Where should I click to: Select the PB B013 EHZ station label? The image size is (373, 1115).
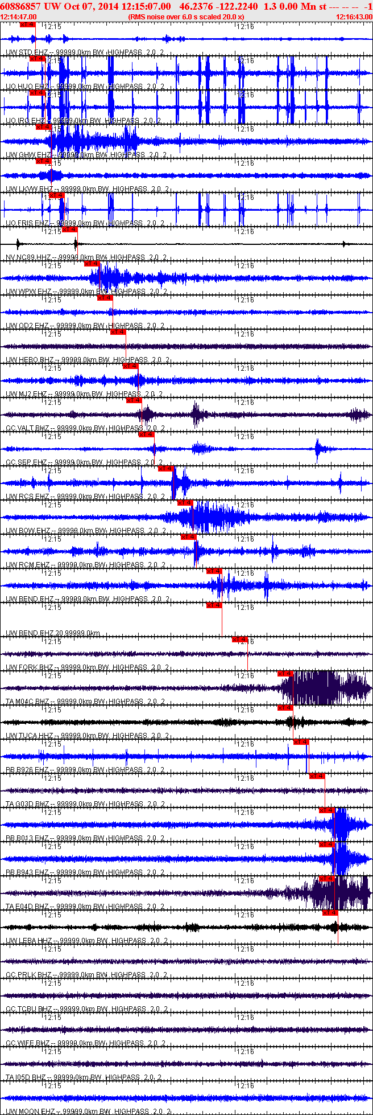pyautogui.click(x=85, y=838)
